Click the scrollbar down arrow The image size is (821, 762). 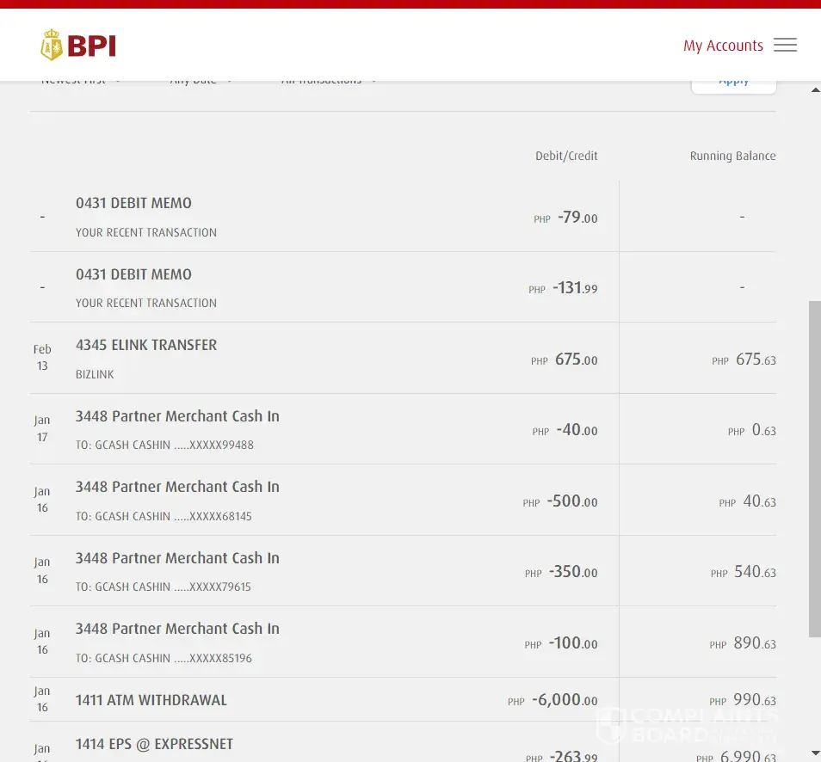815,753
